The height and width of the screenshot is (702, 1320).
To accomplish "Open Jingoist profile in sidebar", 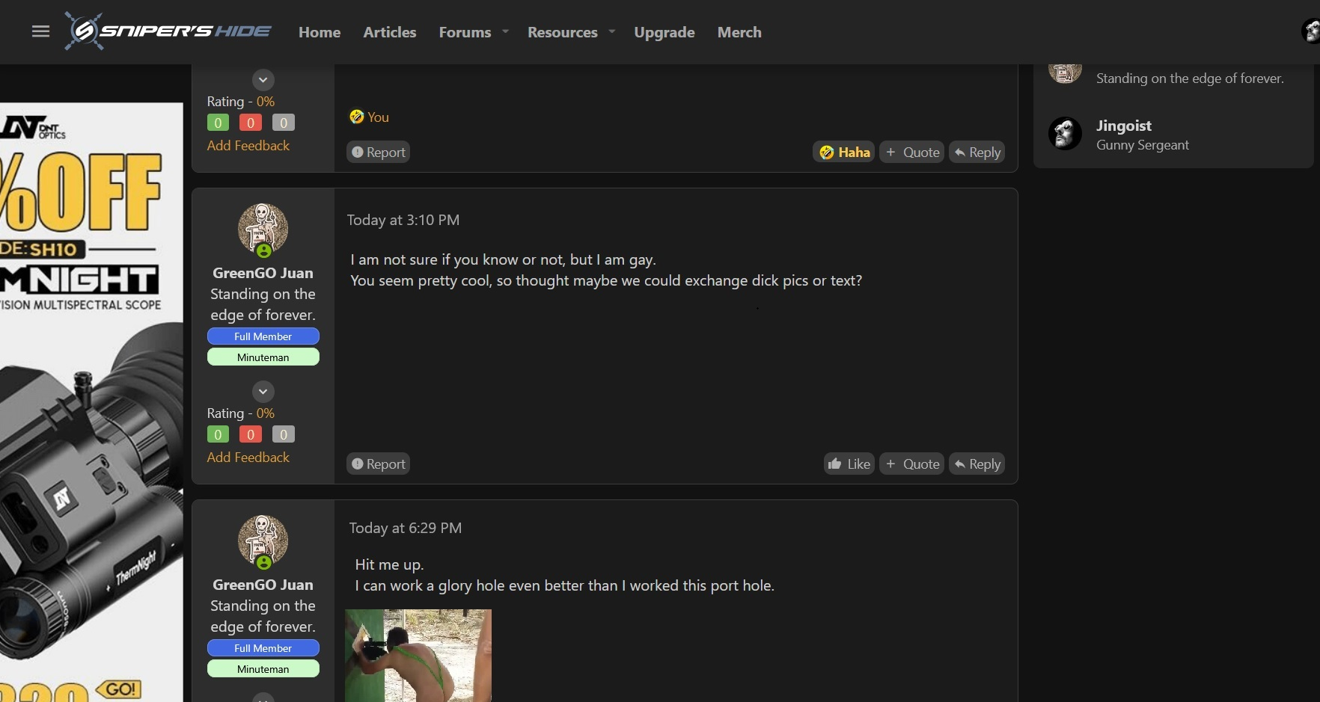I will pos(1124,126).
